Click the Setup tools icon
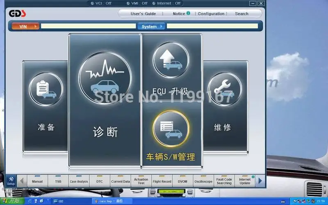The height and width of the screenshot is (205, 328). [11, 181]
